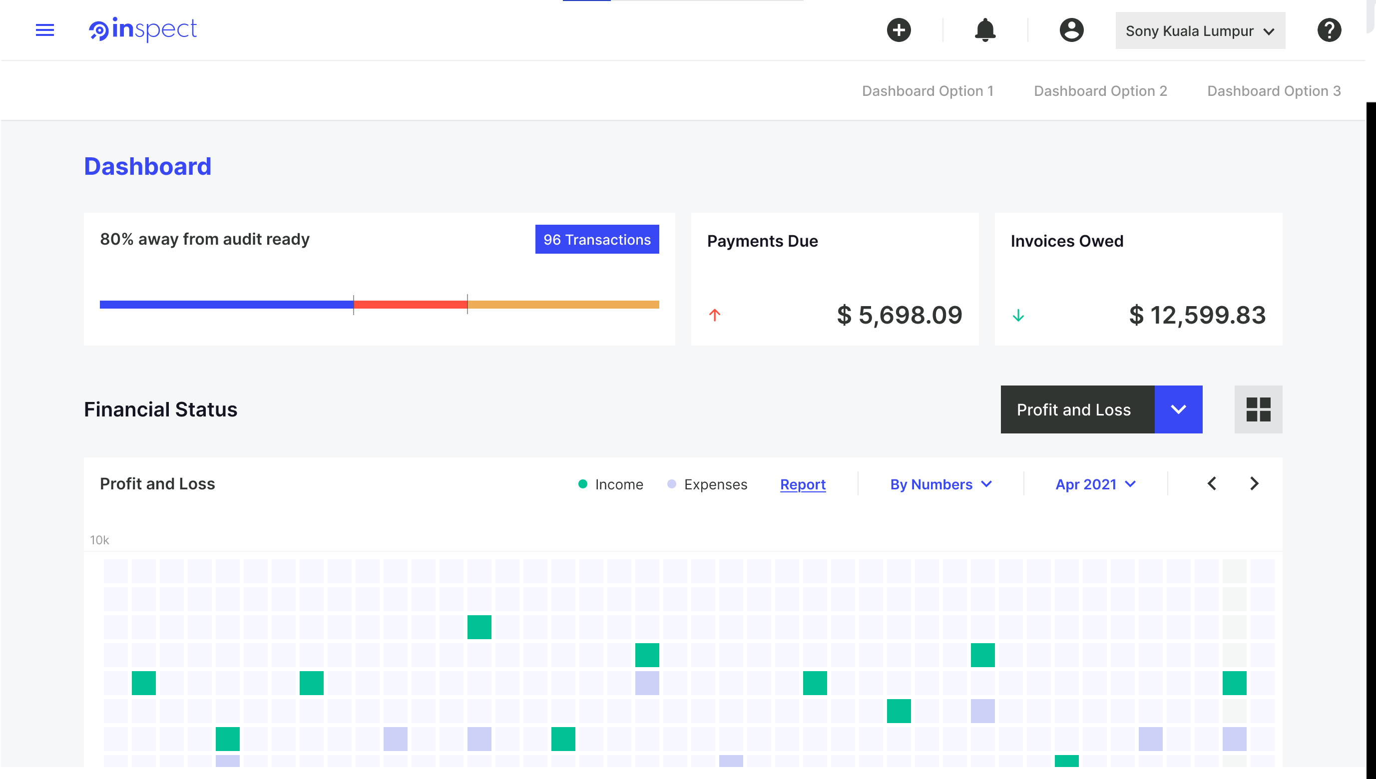
Task: Click the 10k axis label
Action: pyautogui.click(x=99, y=540)
